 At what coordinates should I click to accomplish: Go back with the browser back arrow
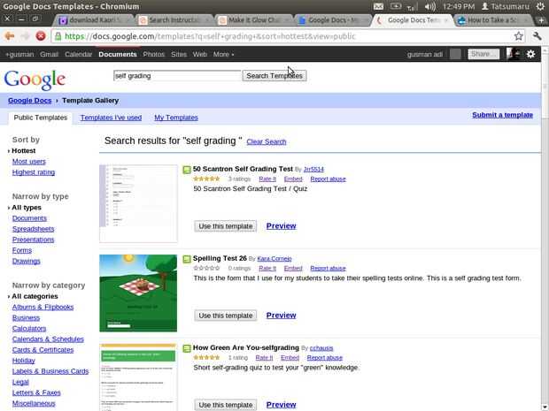coord(10,36)
